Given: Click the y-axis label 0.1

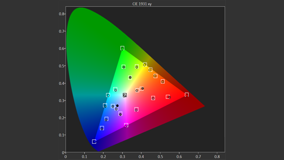Looking at the screenshot, I should [62, 135].
